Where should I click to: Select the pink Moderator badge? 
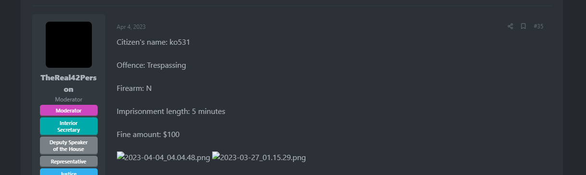pos(69,111)
